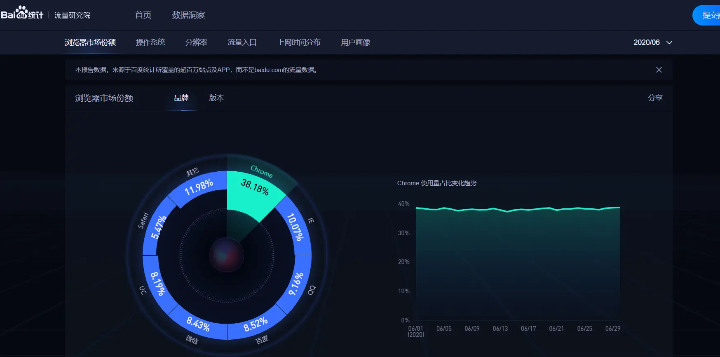Click the 06/01 x-axis date label
Image resolution: width=720 pixels, height=357 pixels.
point(415,329)
